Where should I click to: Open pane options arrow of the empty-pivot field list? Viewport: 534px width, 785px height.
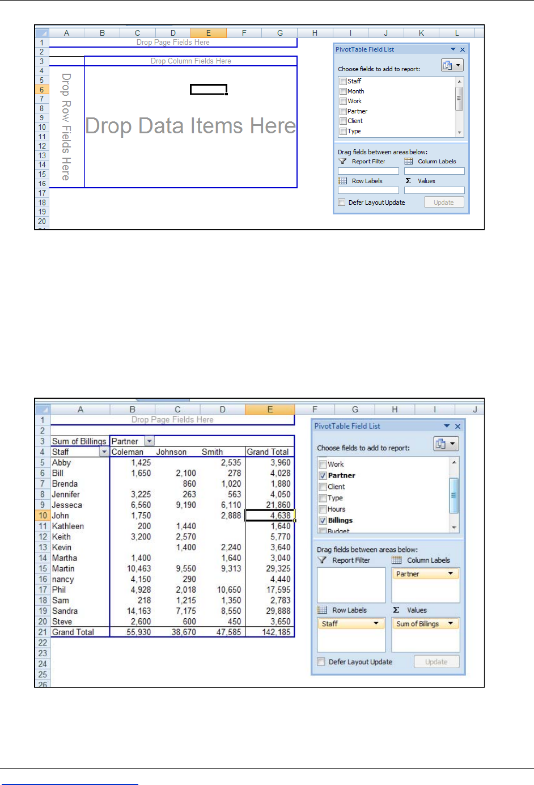(x=454, y=49)
